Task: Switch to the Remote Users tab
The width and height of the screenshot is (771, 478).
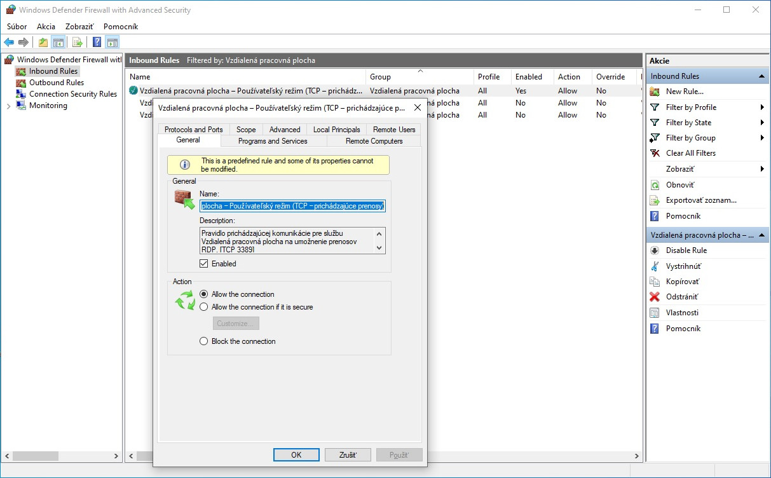Action: pos(394,129)
